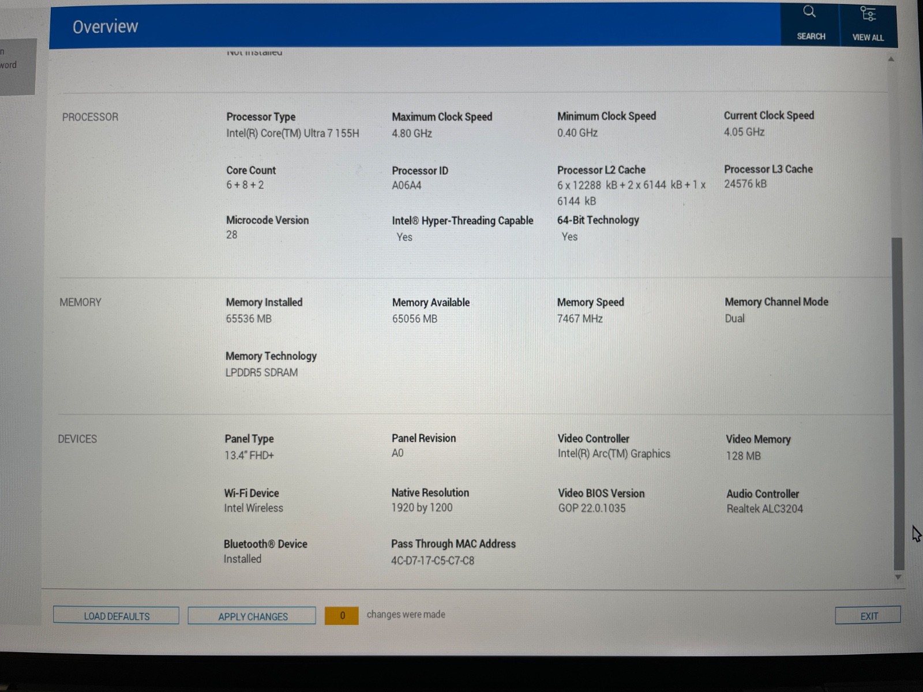Select the 1920 by 1200 value
The width and height of the screenshot is (923, 692).
tap(422, 508)
